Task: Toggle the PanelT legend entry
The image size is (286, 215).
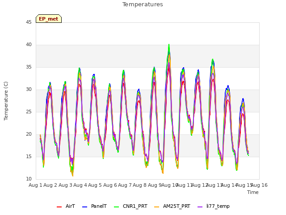Action: [94, 206]
